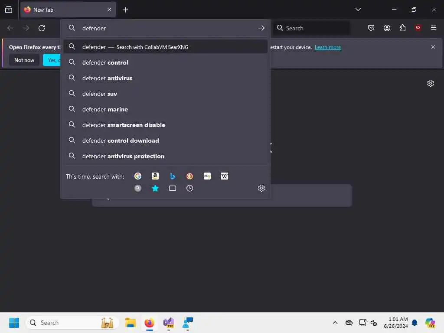Open File Explorer from taskbar
Image resolution: width=444 pixels, height=333 pixels.
(130, 323)
